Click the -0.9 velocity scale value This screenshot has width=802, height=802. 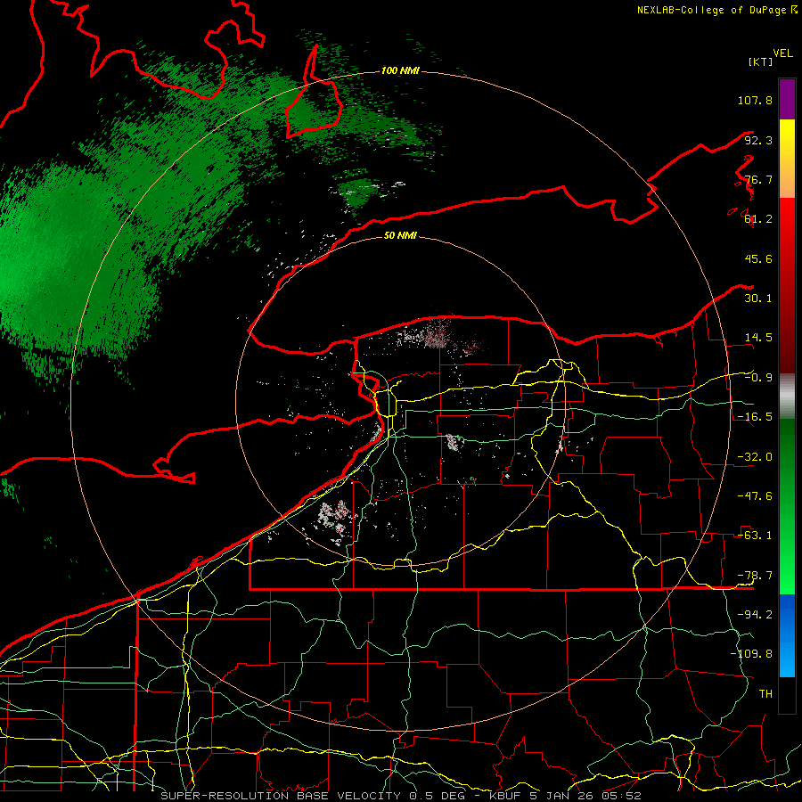tap(758, 378)
